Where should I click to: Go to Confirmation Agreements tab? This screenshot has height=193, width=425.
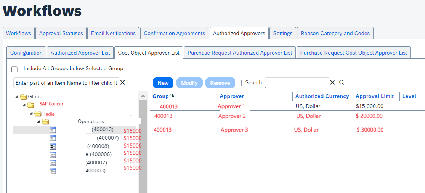[174, 33]
